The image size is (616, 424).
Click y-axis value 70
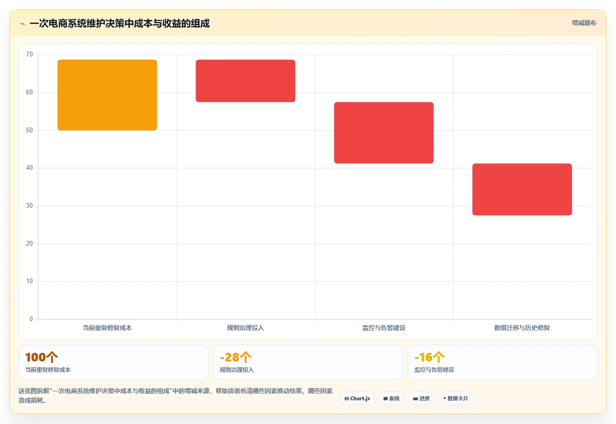click(x=29, y=55)
